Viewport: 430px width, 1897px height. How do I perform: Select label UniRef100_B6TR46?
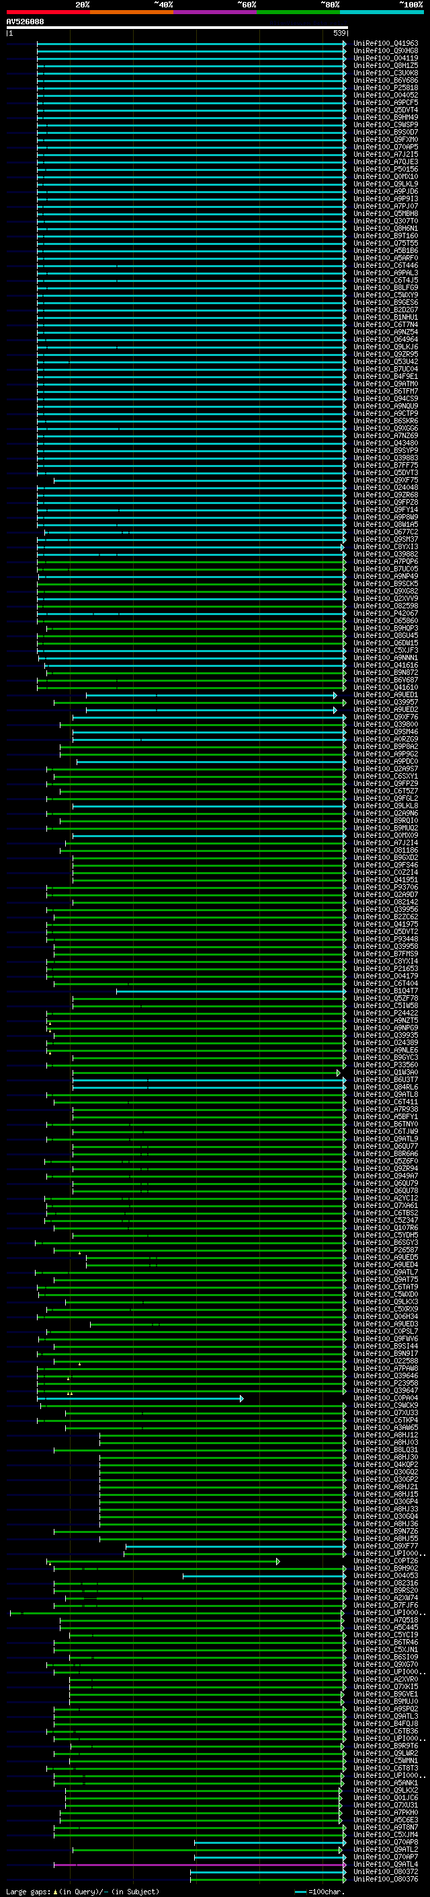pos(386,1641)
